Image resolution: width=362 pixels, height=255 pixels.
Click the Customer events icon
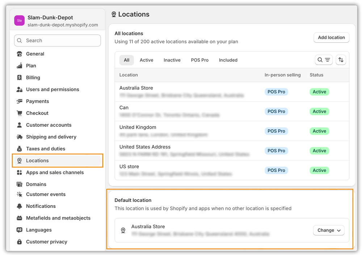20,194
